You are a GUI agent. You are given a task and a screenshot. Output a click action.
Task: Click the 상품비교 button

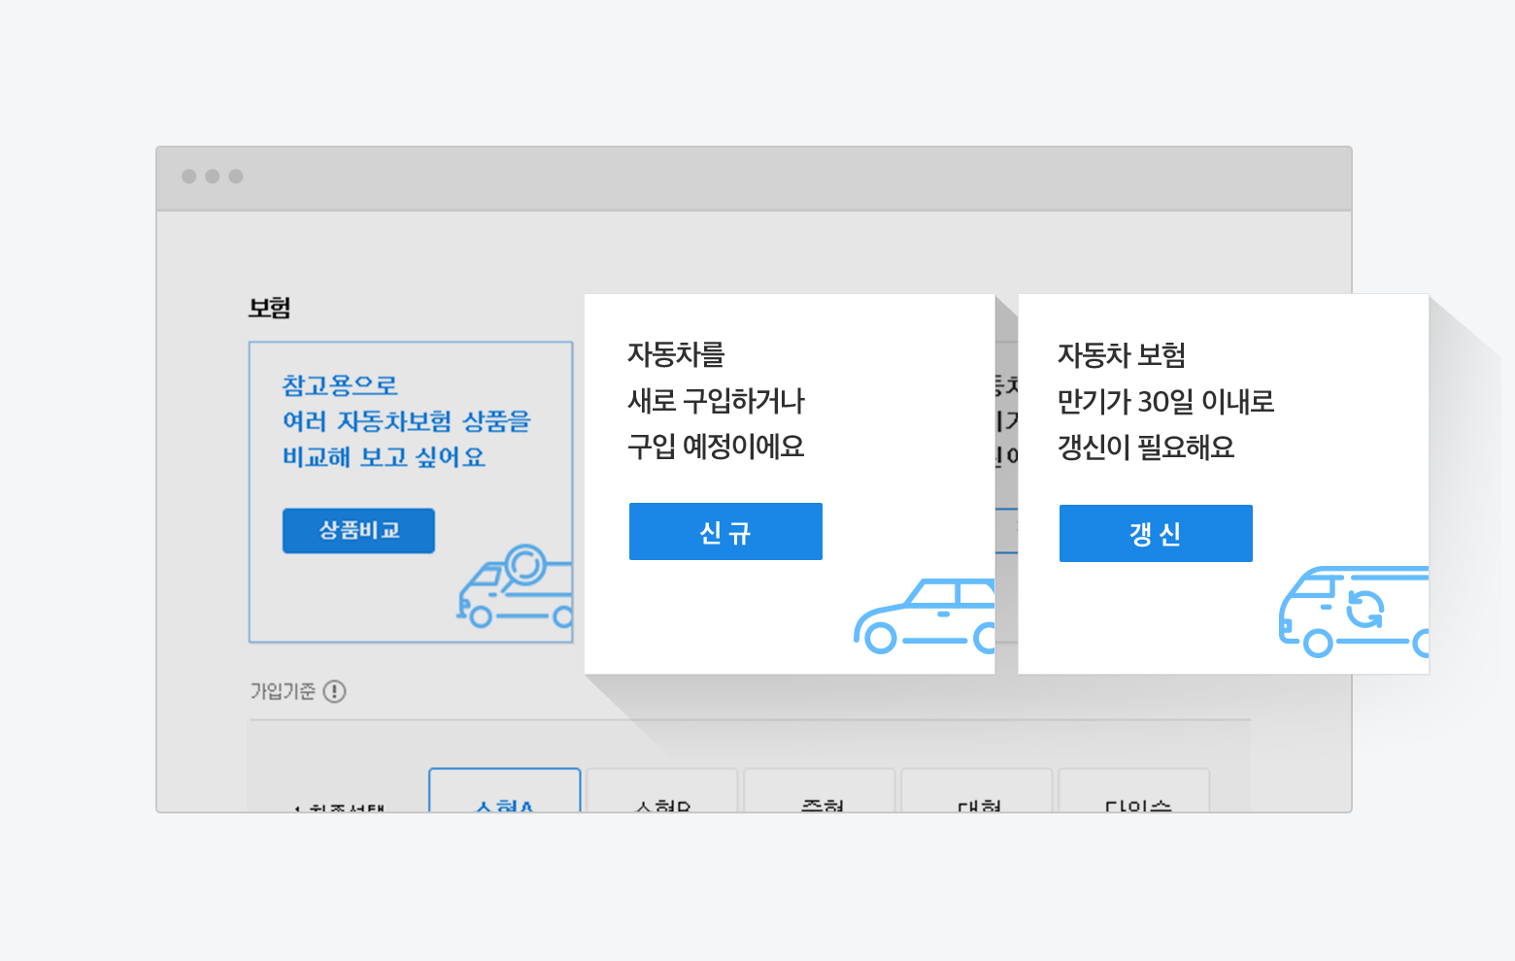point(358,530)
